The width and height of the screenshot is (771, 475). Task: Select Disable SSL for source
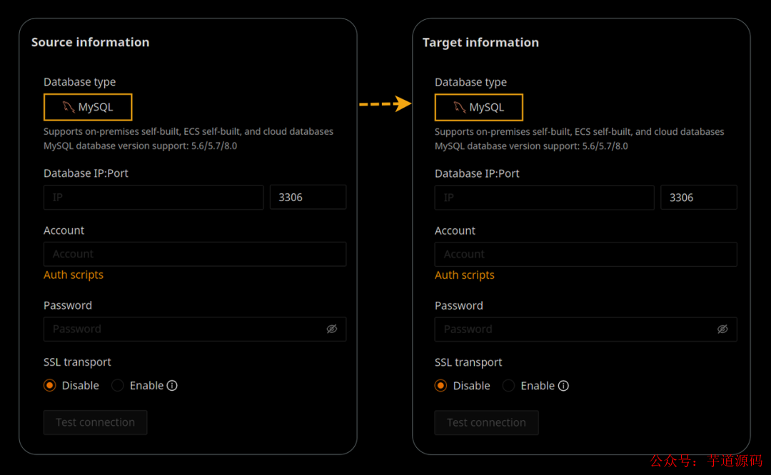point(50,386)
